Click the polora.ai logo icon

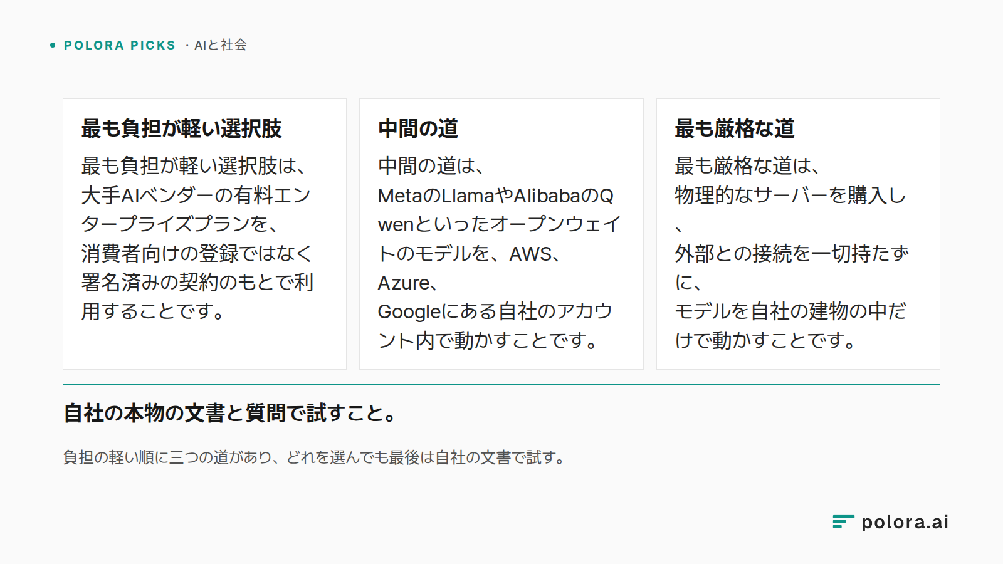coord(843,522)
